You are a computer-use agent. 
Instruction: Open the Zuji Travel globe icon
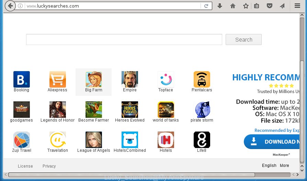click(22, 140)
